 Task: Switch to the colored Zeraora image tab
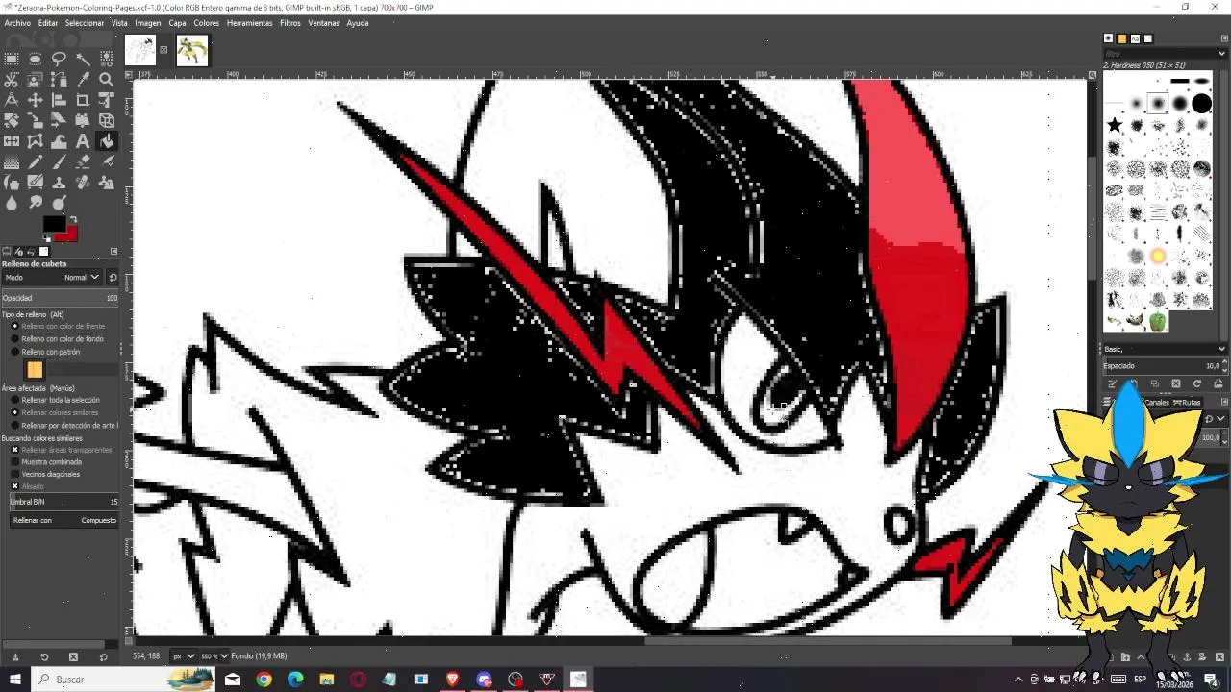191,50
